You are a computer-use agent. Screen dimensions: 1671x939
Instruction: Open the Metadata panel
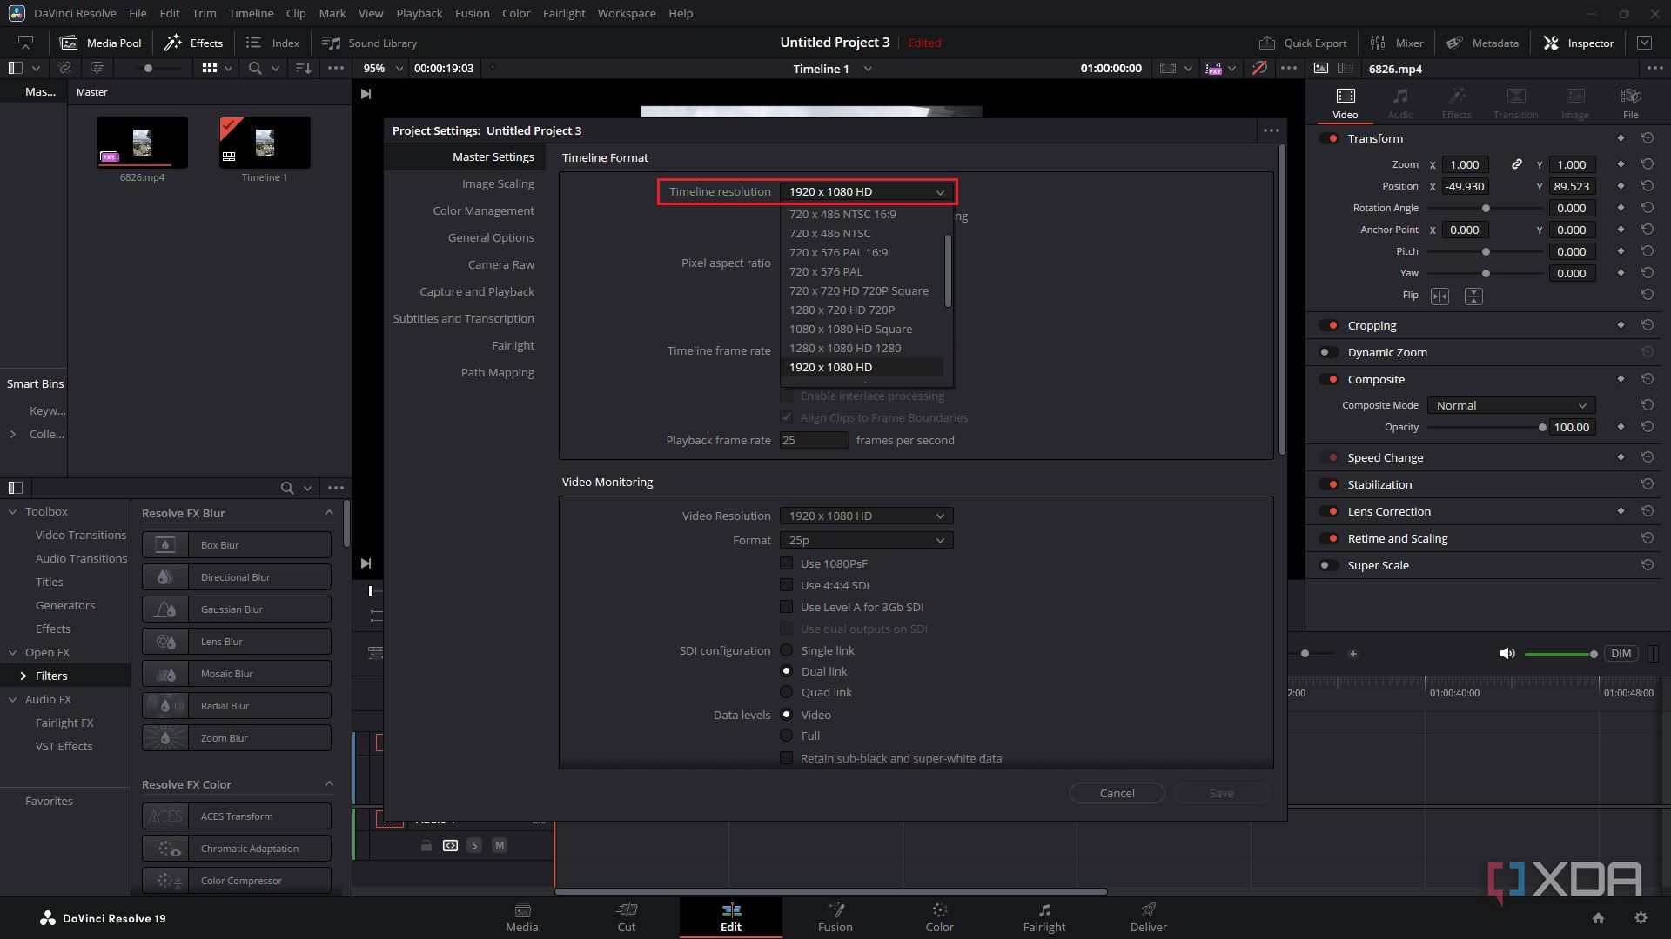pos(1482,43)
